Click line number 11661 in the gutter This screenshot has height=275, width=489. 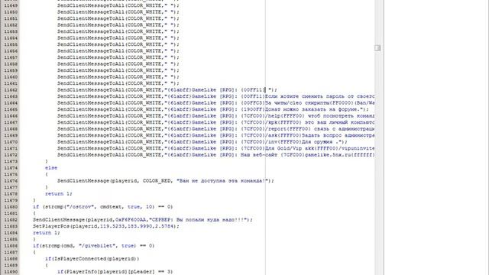11,83
